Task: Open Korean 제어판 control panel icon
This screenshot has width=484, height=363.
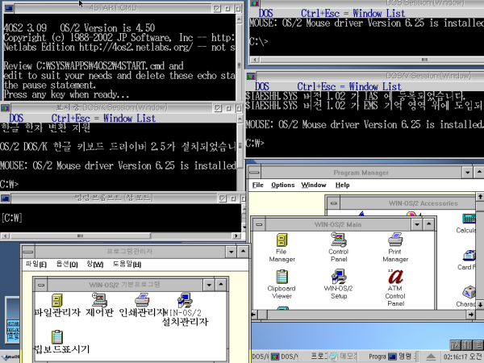Action: click(x=101, y=299)
